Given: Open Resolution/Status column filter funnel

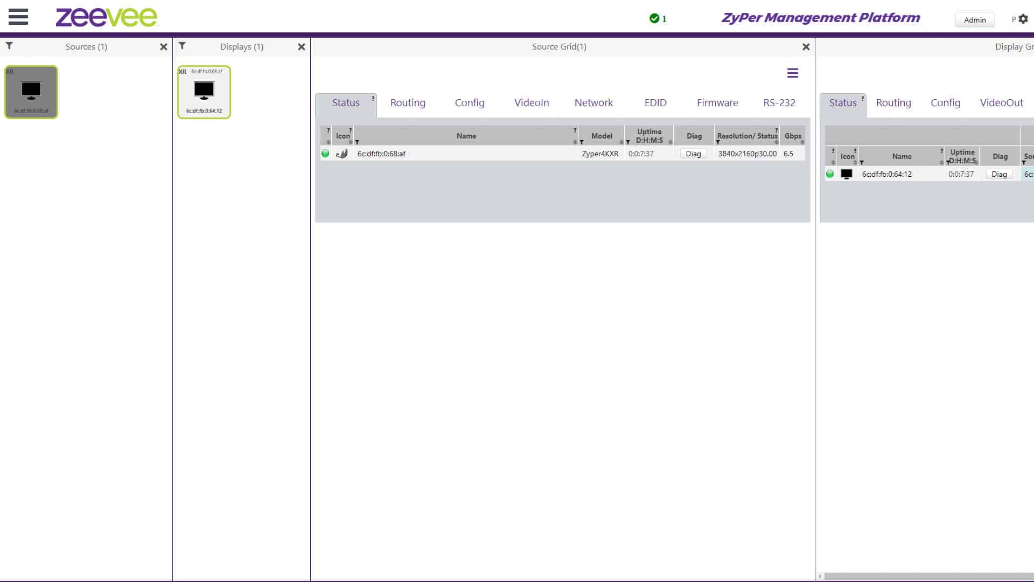Looking at the screenshot, I should [718, 142].
